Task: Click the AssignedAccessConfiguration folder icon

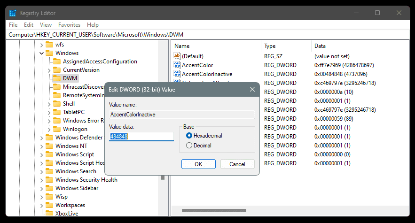Action: click(x=57, y=62)
